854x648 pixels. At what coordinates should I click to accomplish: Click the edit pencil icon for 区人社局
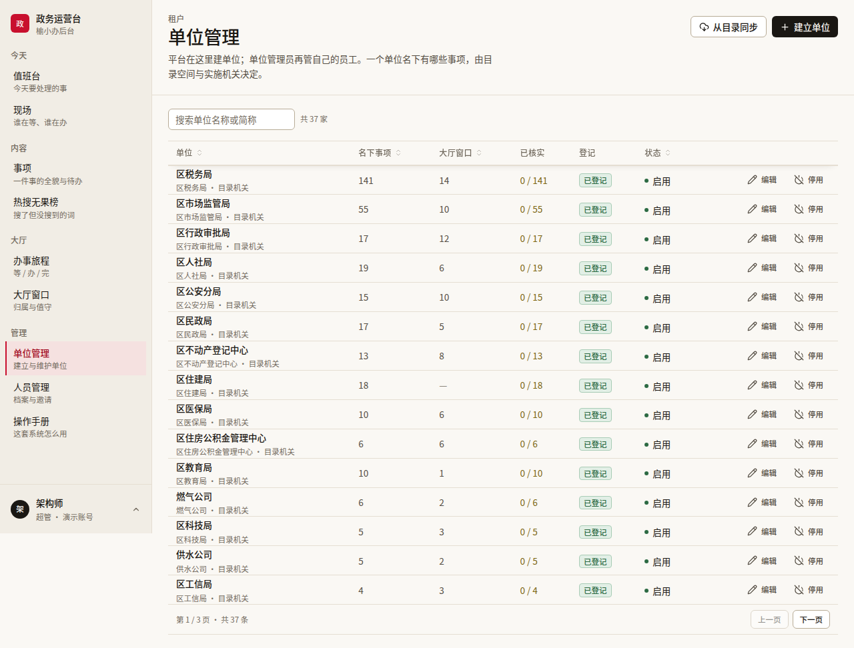(752, 268)
